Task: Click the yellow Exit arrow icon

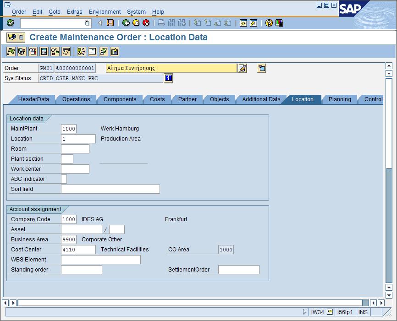Action: tap(136, 23)
